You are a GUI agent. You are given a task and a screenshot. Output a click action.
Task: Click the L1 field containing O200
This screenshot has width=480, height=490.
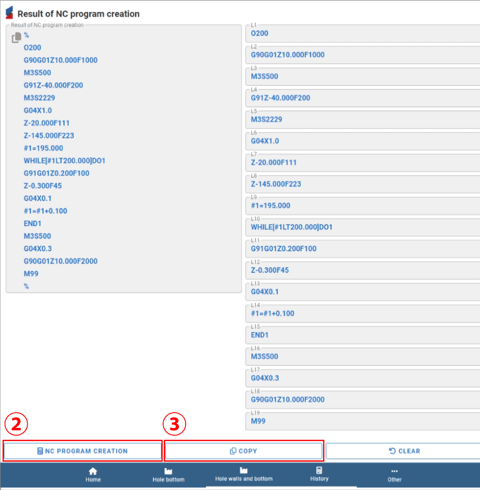(x=363, y=34)
